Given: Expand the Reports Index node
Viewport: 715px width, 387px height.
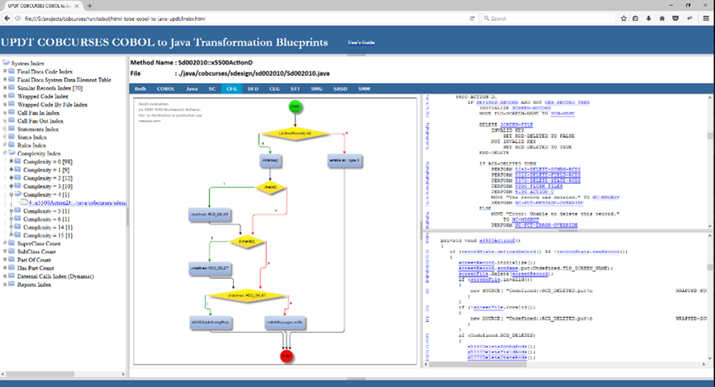Looking at the screenshot, I should click(x=4, y=284).
